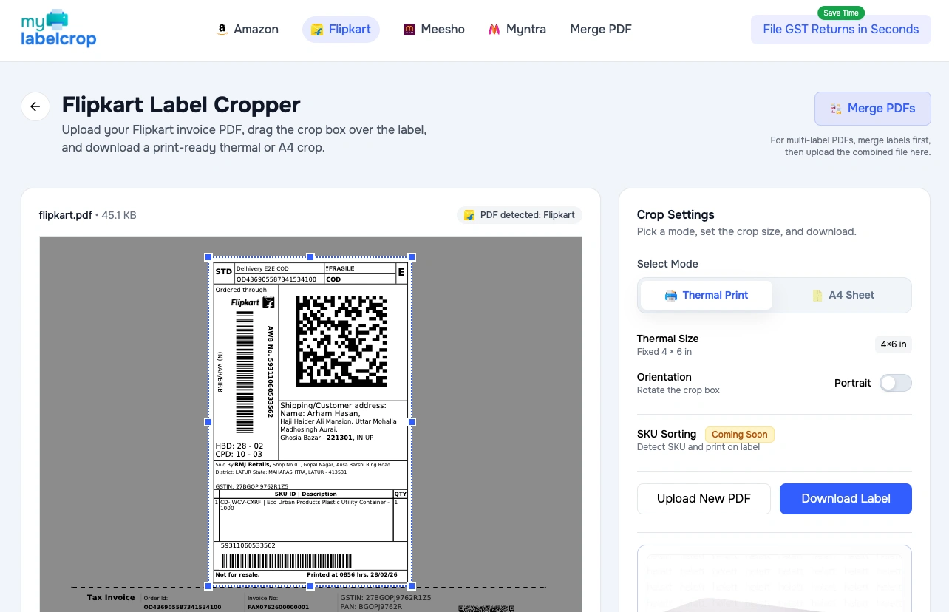Click the Amazon logo icon in navigation
The width and height of the screenshot is (949, 612).
(x=221, y=30)
